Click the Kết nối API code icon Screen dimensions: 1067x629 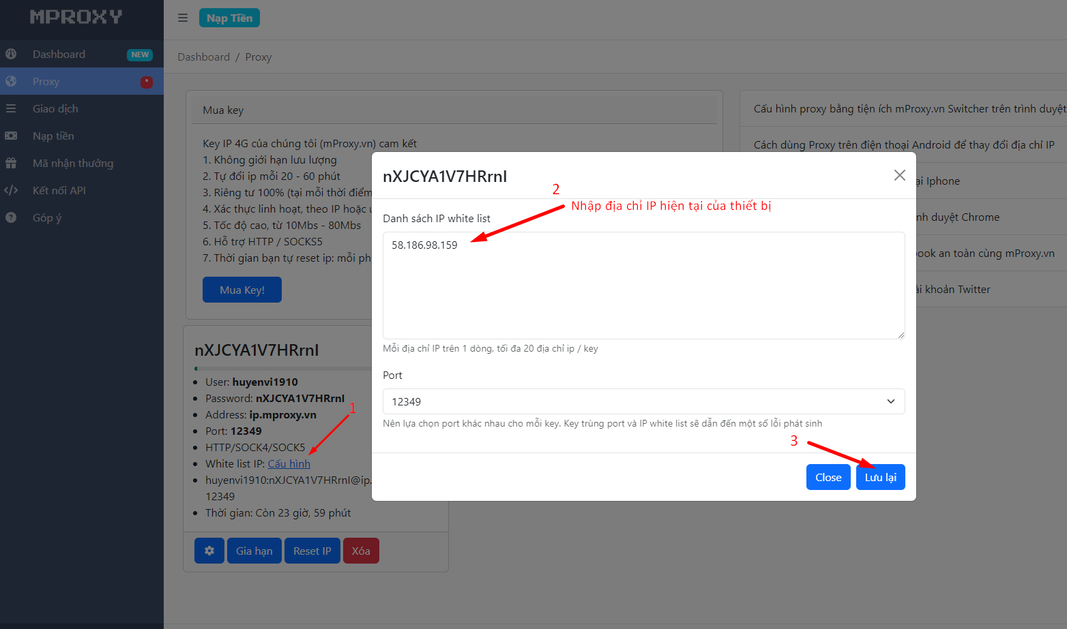pyautogui.click(x=11, y=190)
